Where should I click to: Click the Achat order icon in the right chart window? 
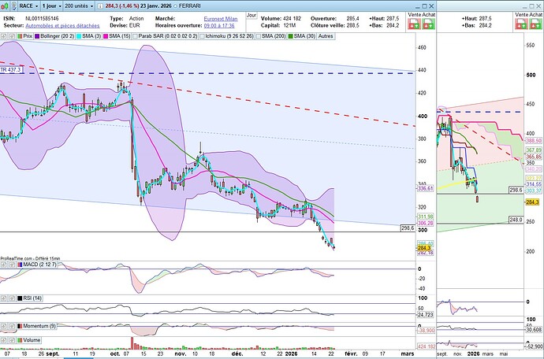tap(536, 24)
